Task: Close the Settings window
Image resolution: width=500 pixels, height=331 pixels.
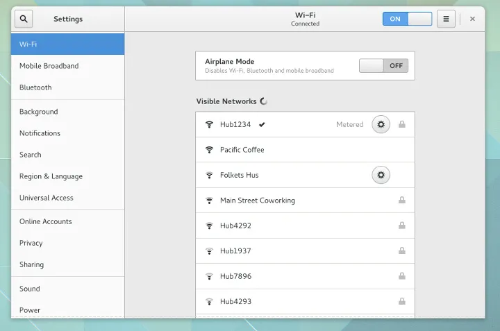Action: pos(472,19)
